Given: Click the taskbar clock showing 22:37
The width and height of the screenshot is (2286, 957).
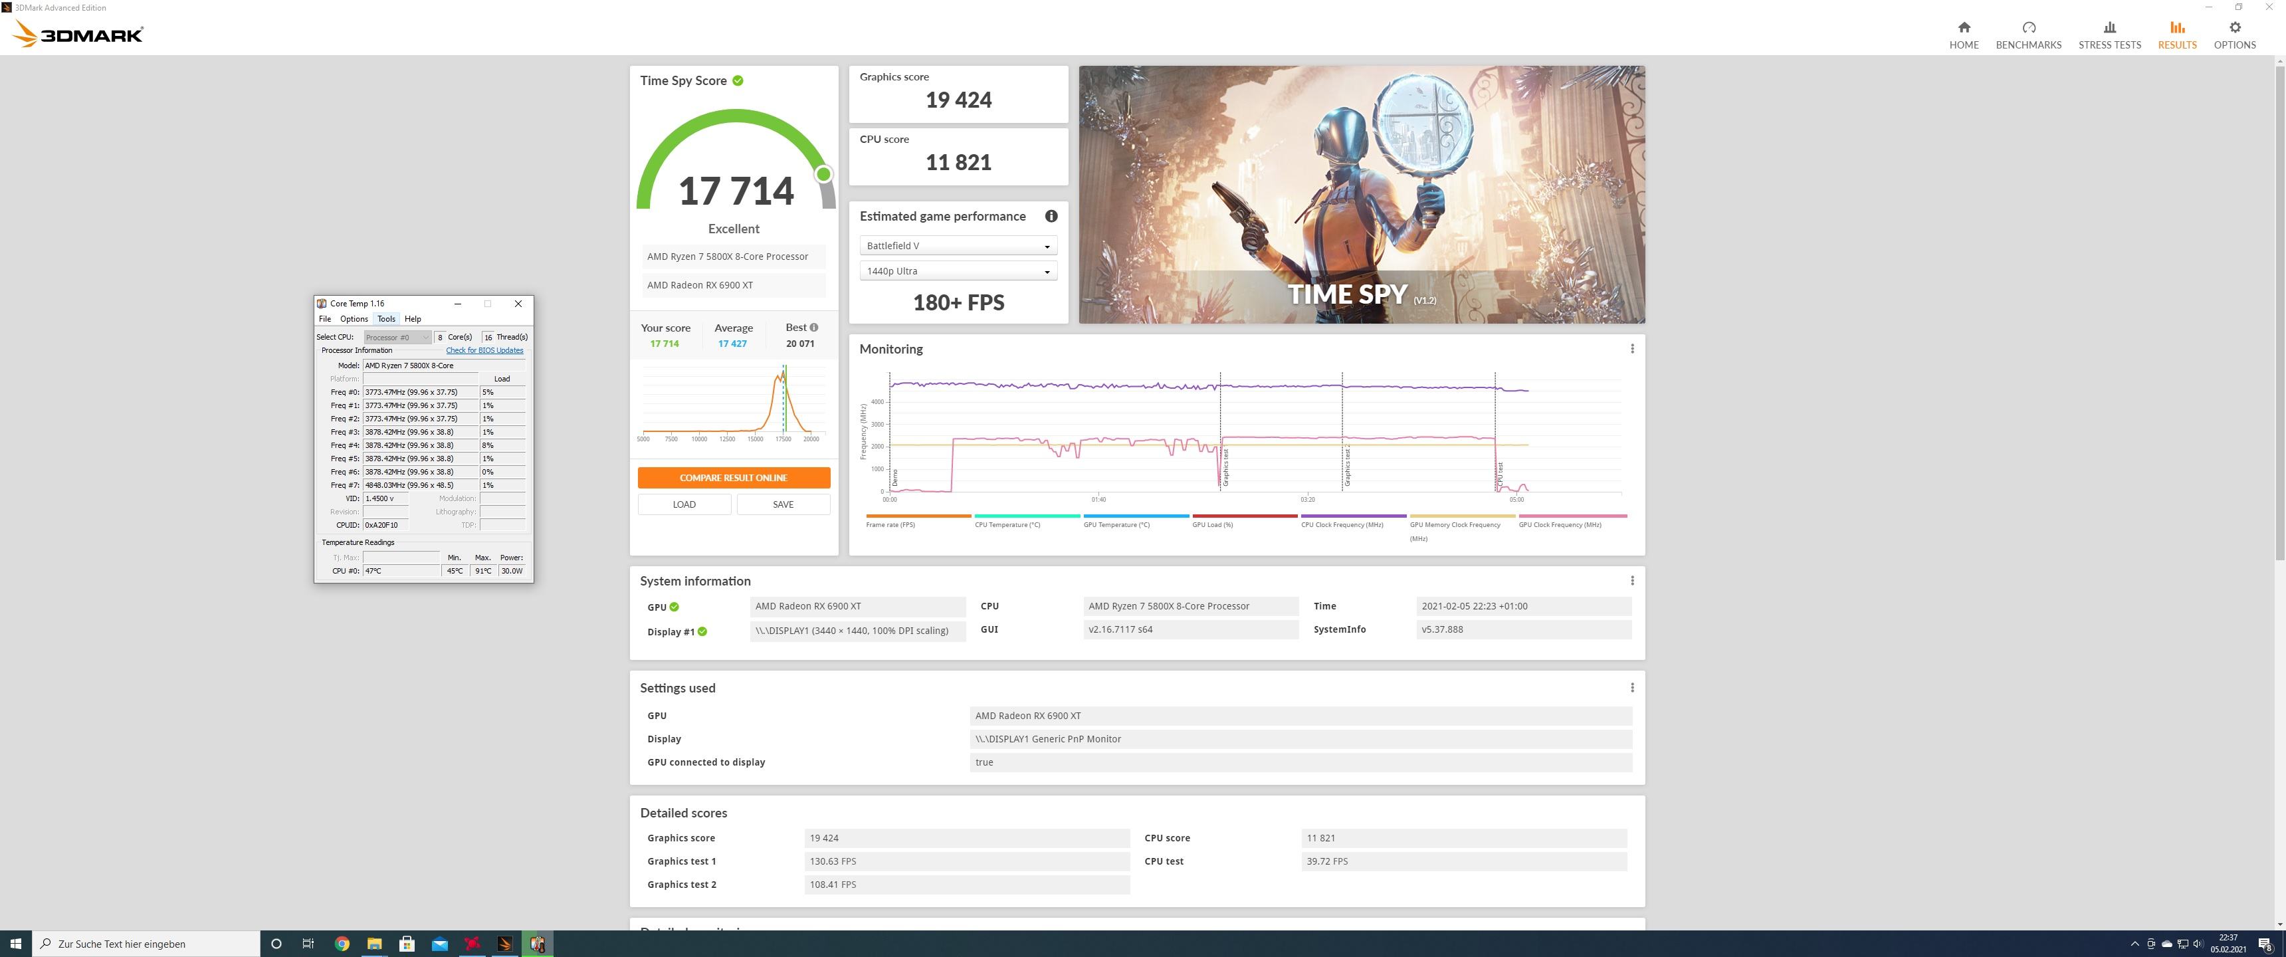Looking at the screenshot, I should point(2228,944).
